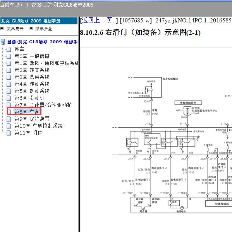Screen dimensions: 232x232
Task: Click the computer icon at the tree root
Action: pos(3,42)
